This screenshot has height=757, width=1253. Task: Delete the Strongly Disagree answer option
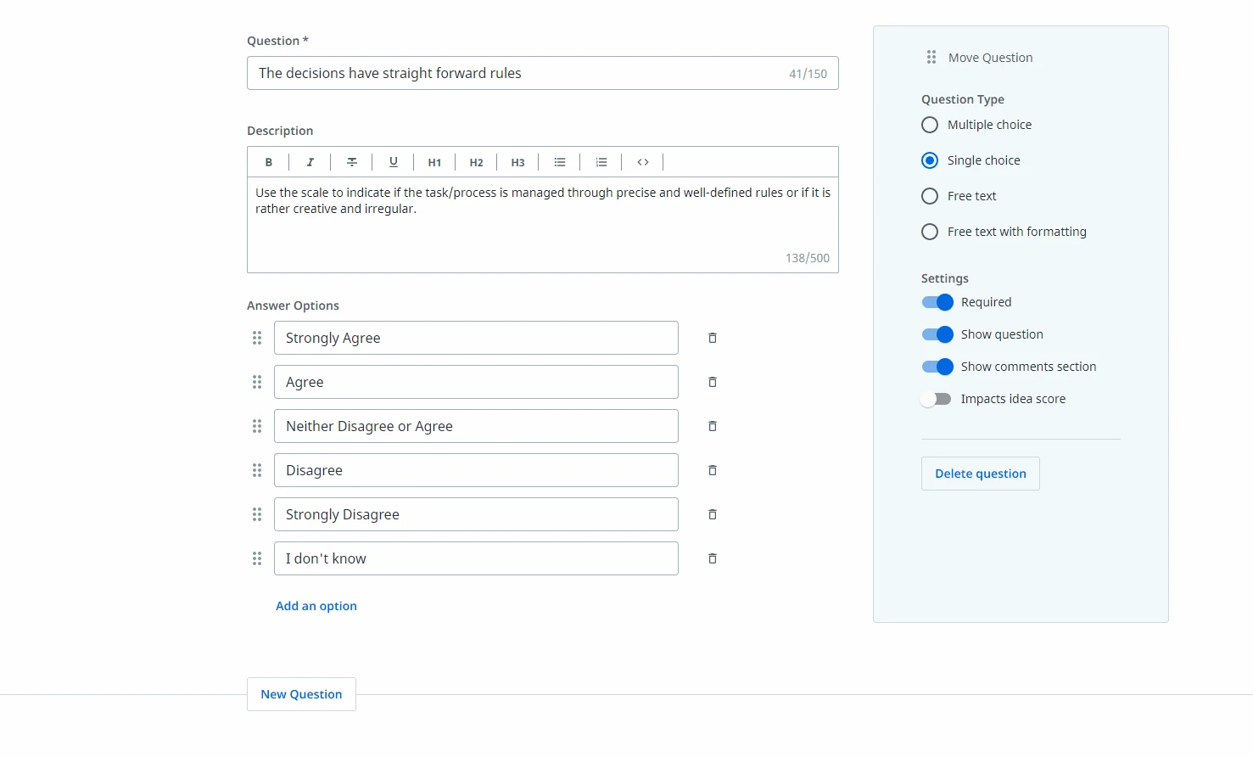[x=713, y=514]
